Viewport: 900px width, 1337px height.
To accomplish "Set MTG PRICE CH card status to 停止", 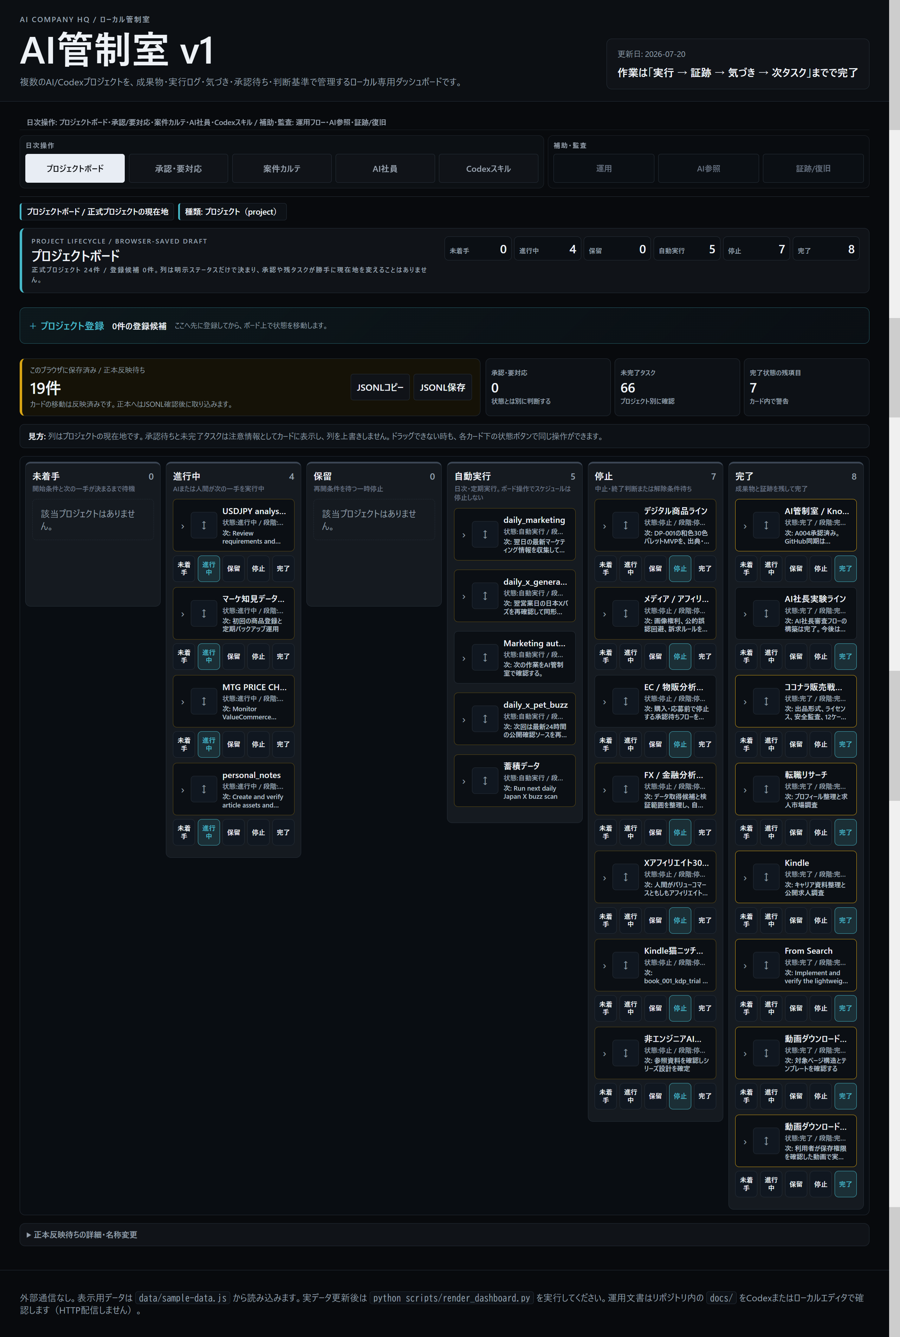I will click(x=258, y=744).
